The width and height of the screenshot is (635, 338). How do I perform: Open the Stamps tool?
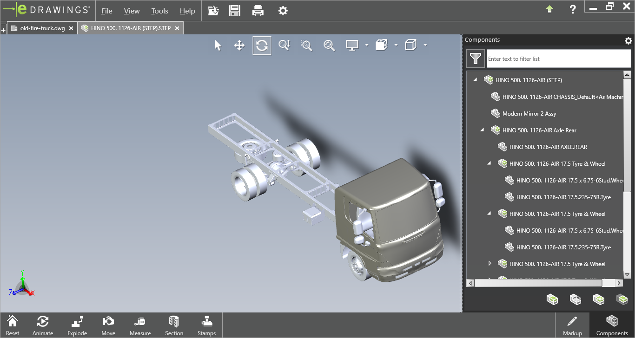coord(206,325)
